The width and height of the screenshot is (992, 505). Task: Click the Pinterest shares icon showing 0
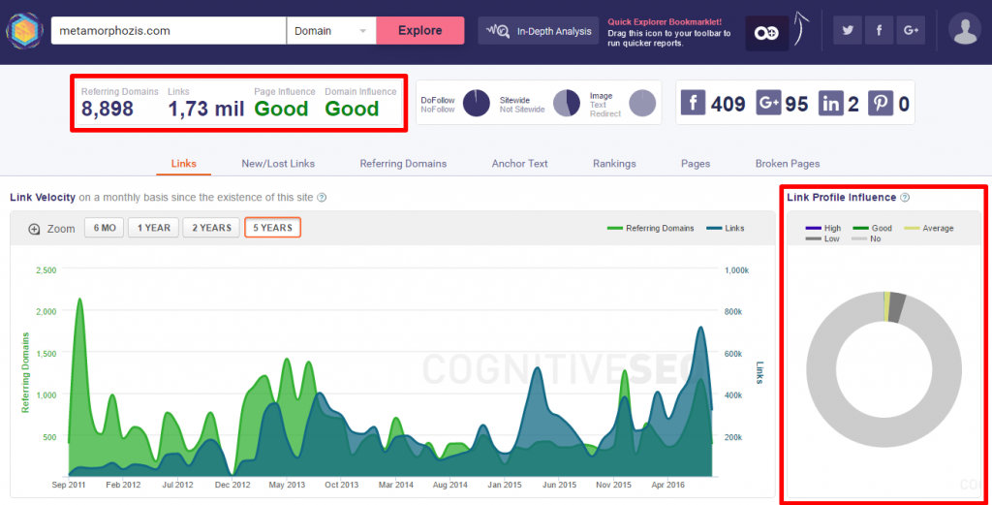tap(880, 103)
